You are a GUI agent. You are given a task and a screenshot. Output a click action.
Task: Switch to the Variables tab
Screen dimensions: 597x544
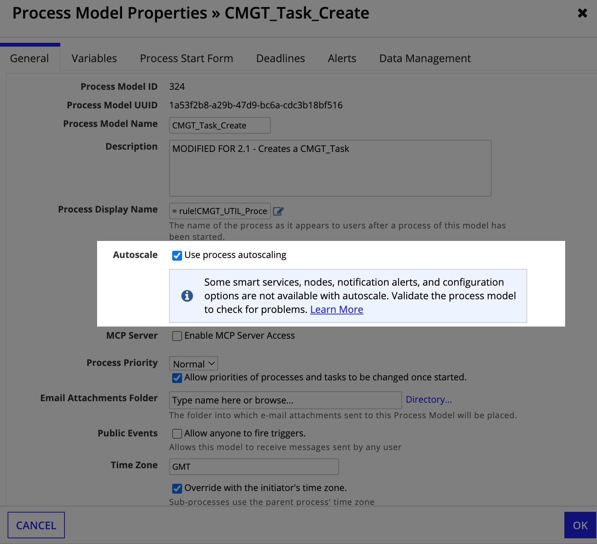click(x=94, y=58)
